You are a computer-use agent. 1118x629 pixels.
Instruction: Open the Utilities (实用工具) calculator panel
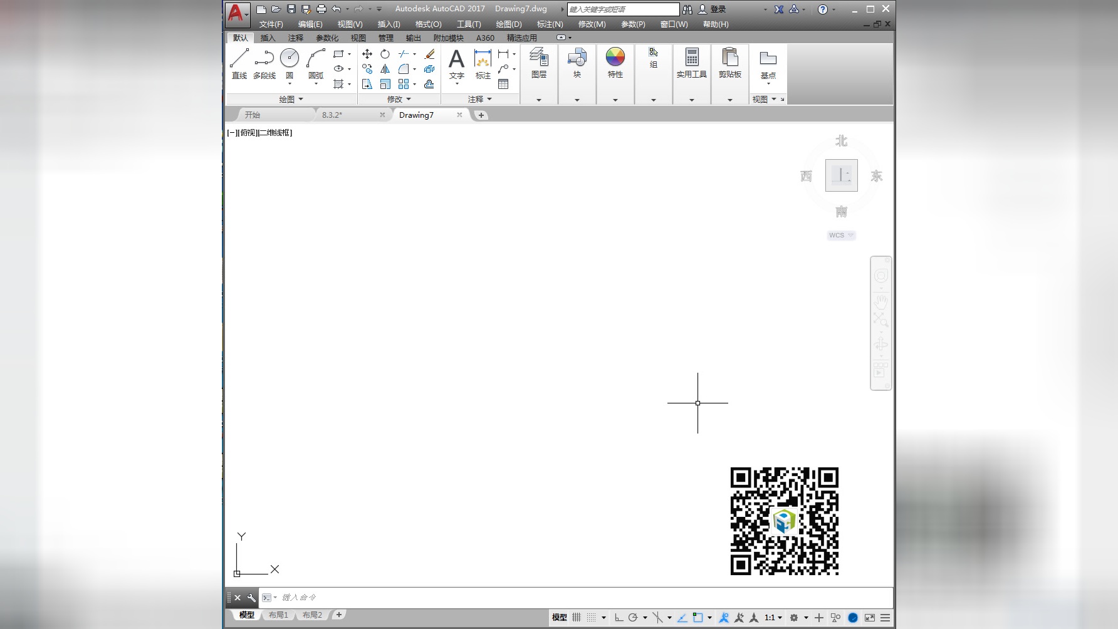pos(692,63)
